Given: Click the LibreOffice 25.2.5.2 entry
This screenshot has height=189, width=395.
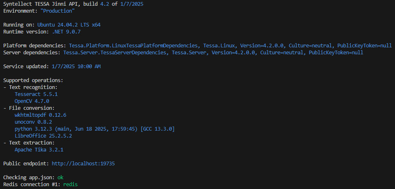Looking at the screenshot, I should (43, 136).
